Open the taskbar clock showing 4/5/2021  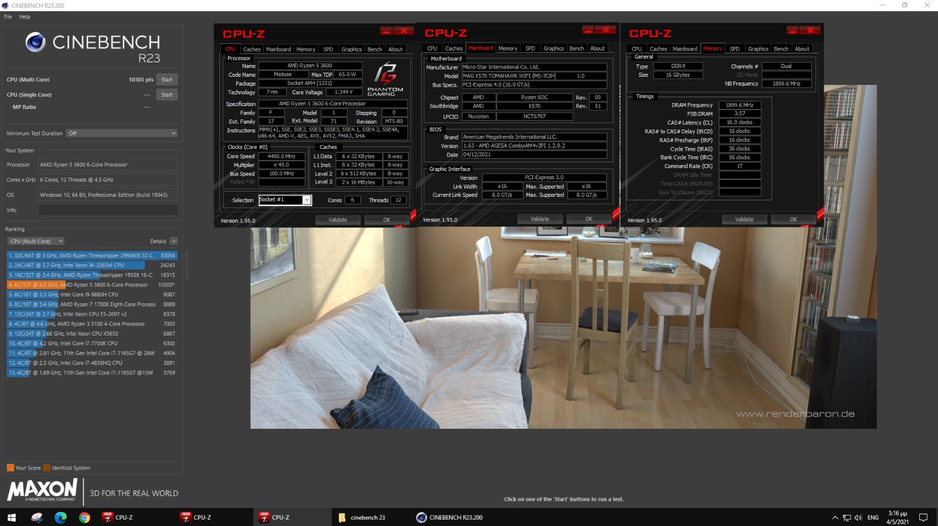pos(898,518)
